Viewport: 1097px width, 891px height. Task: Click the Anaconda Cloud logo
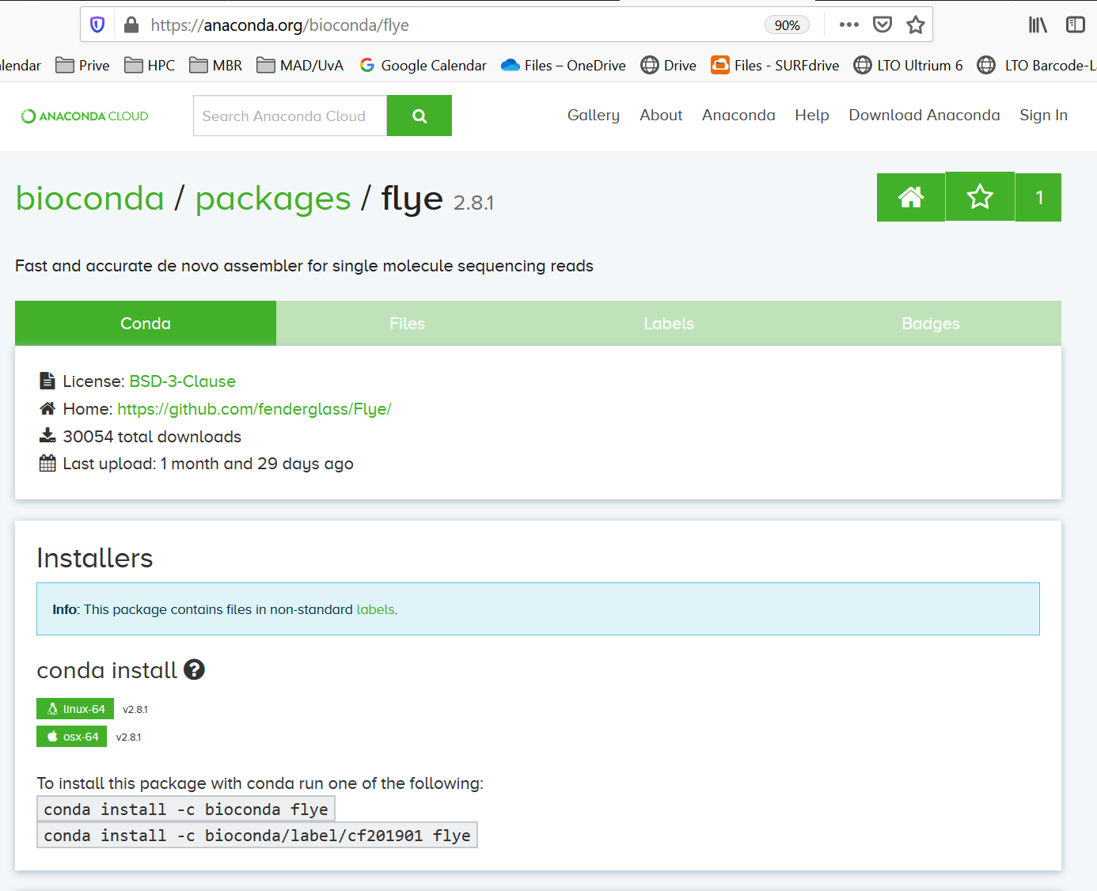85,116
